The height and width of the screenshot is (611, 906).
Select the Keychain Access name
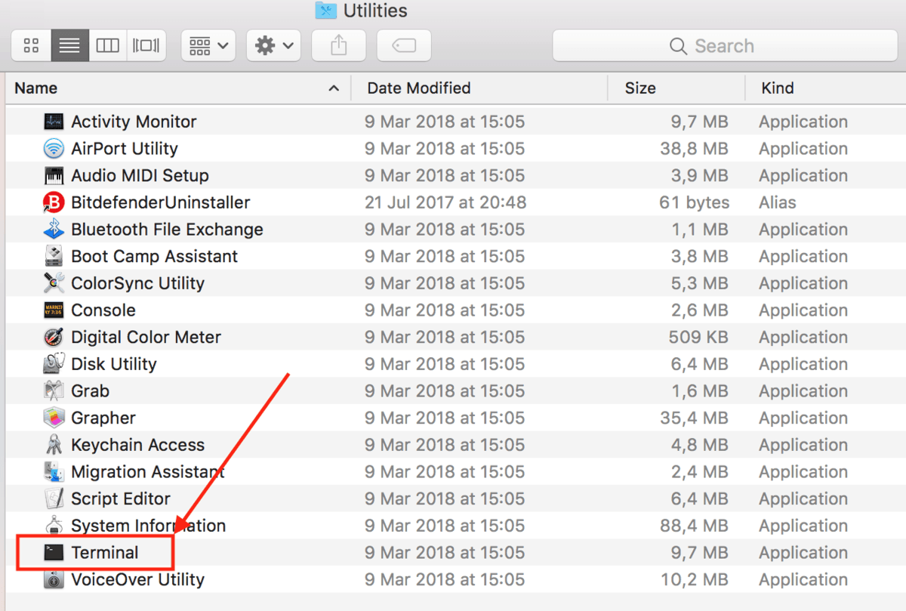[137, 445]
